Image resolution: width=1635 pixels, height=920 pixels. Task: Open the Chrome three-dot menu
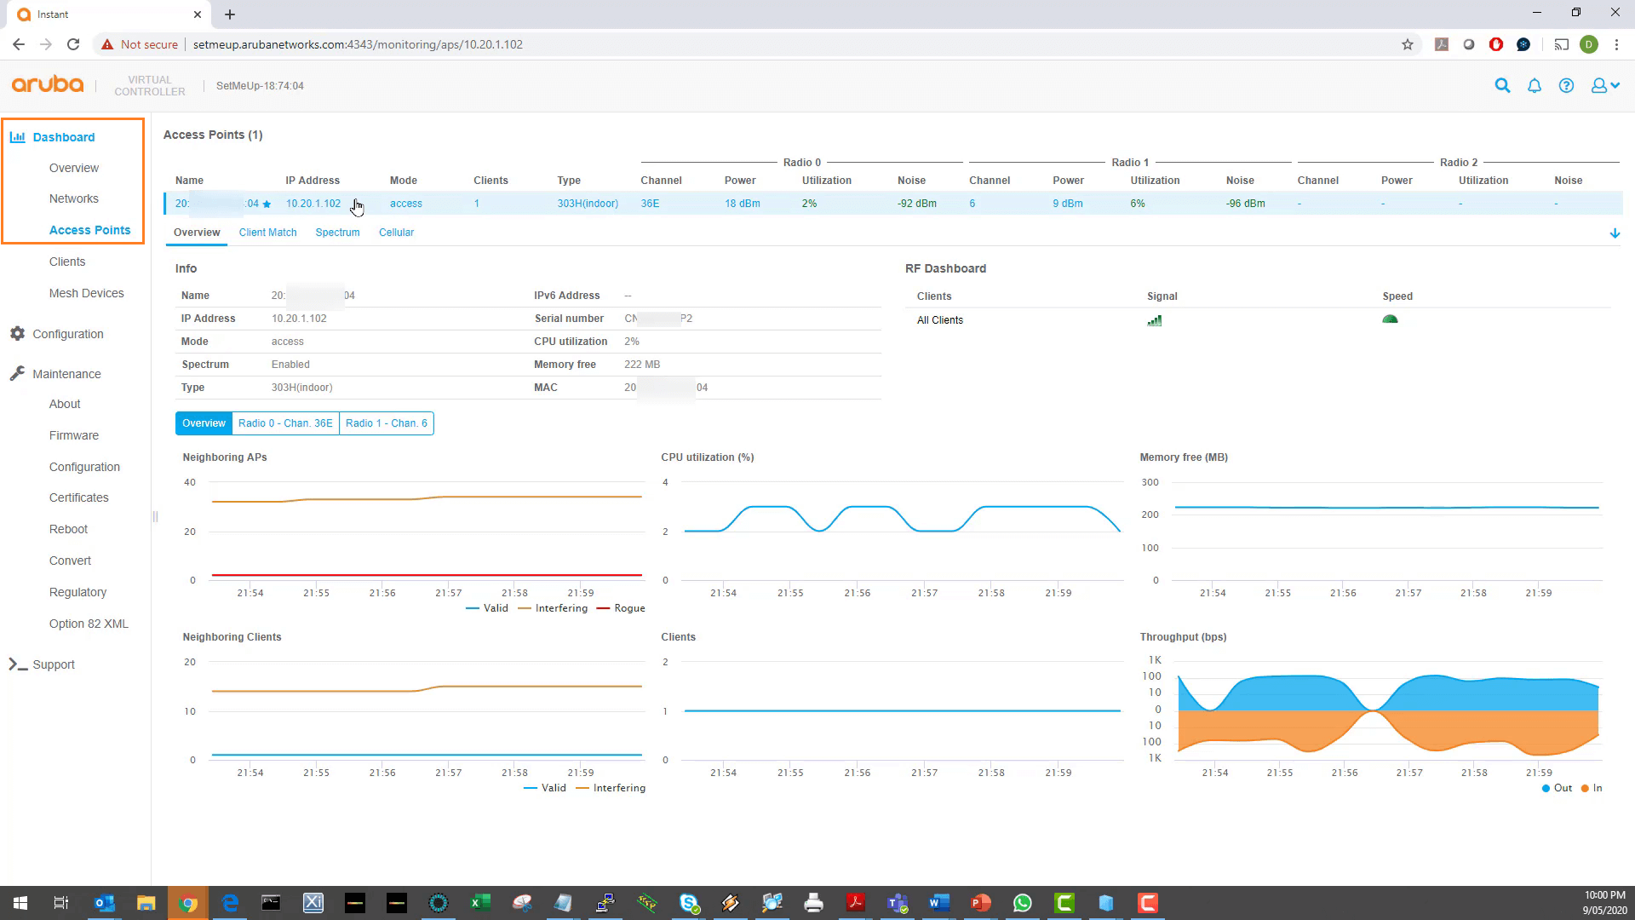pos(1618,44)
